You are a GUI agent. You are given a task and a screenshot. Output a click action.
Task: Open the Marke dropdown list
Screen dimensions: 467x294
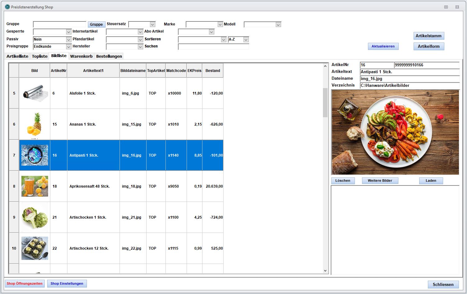click(x=220, y=24)
